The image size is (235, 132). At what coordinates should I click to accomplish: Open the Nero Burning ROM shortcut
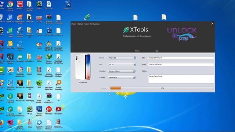tap(20, 19)
